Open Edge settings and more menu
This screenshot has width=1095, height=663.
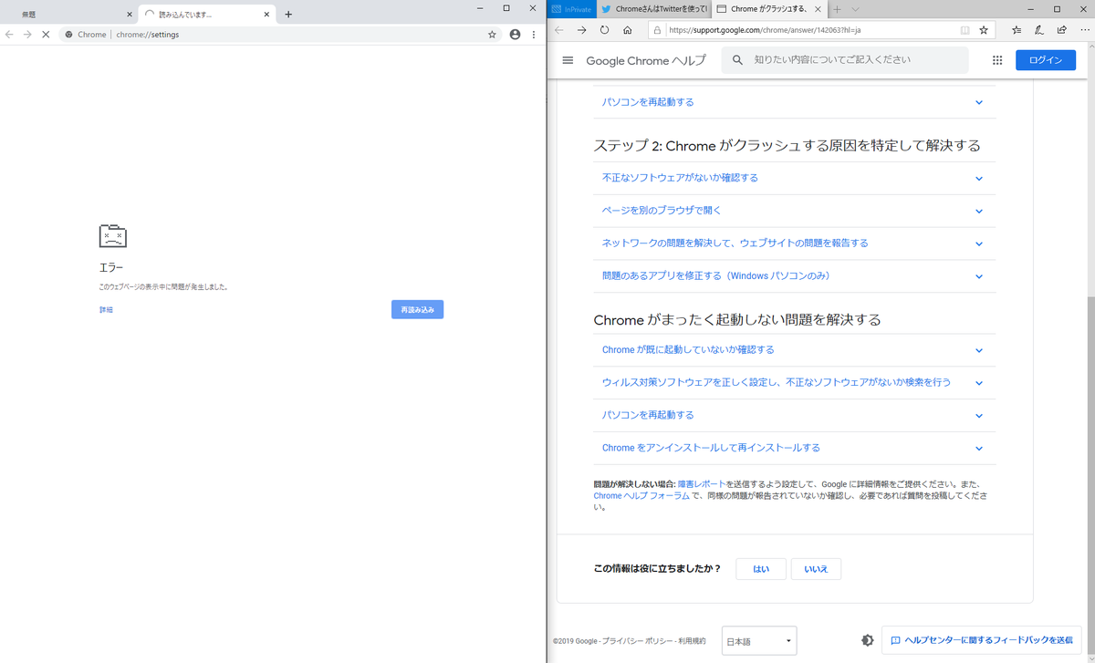coord(1083,30)
